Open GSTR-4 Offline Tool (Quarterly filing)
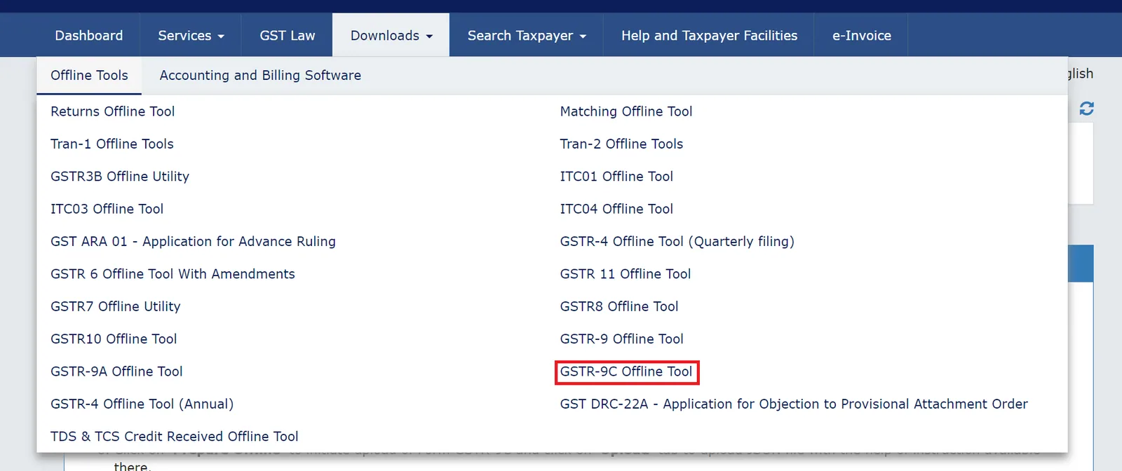Screen dimensions: 1122x471 677,241
